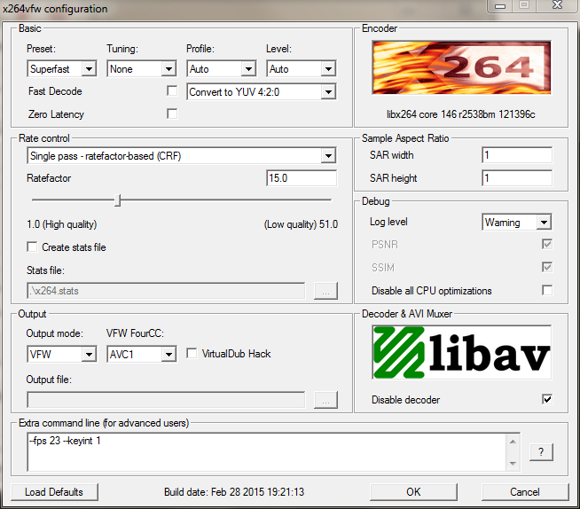The image size is (580, 509).
Task: Click the '1.0 (High quality)' label
Action: click(62, 224)
